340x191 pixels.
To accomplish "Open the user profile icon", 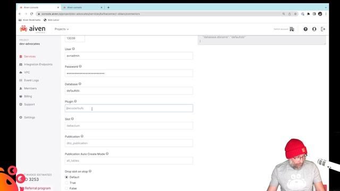I will (314, 29).
